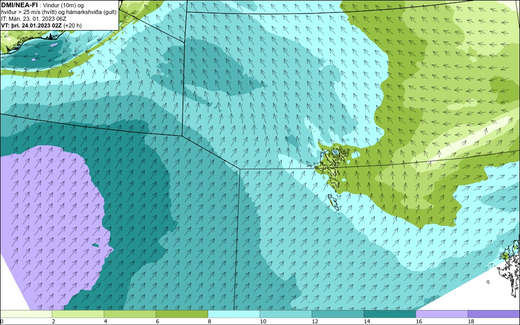Click the legend scale label '16'

(x=419, y=321)
